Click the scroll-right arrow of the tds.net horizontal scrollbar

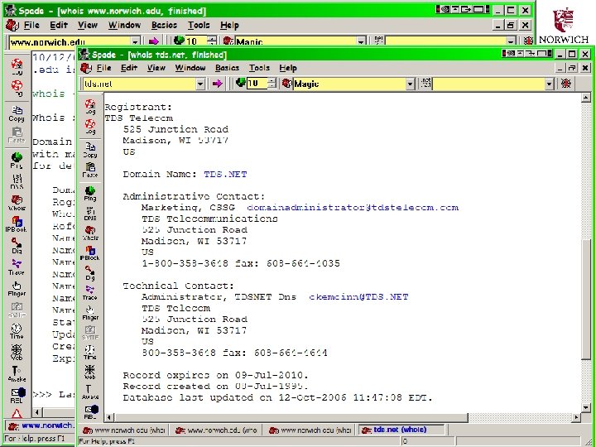pyautogui.click(x=577, y=417)
